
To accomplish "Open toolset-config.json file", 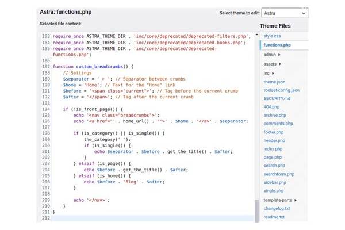I will coord(281,90).
